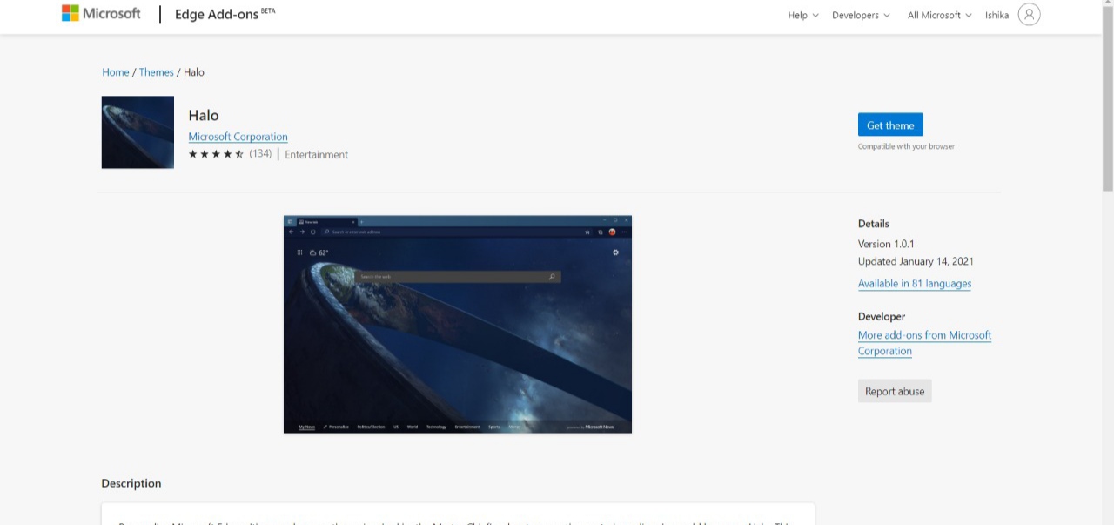Viewport: 1114px width, 525px height.
Task: Open the Edge Add-ons home title
Action: pos(225,15)
